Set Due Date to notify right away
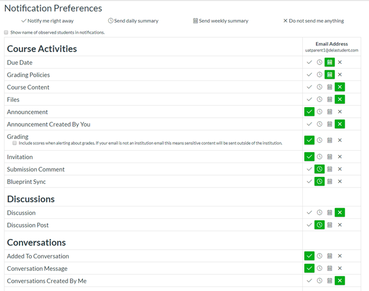Image resolution: width=369 pixels, height=291 pixels. (x=309, y=62)
